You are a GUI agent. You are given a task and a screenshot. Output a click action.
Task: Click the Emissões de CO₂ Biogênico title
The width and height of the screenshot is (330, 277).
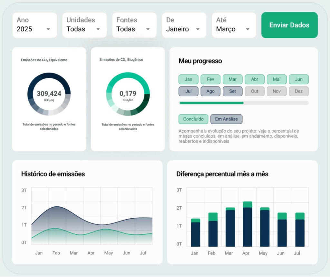(x=121, y=60)
